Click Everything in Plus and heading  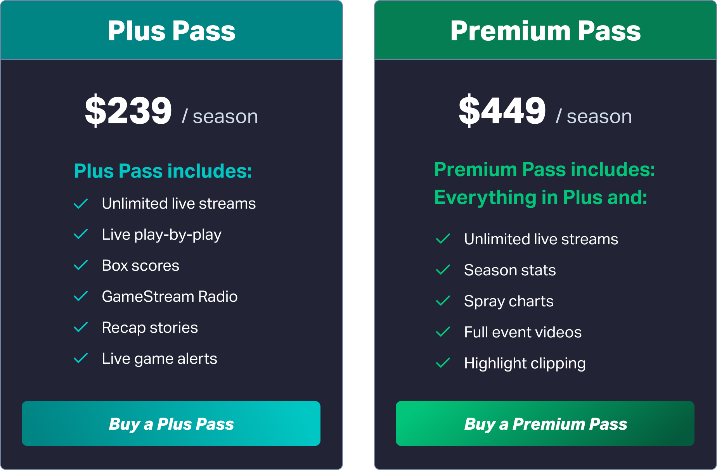[x=540, y=197]
